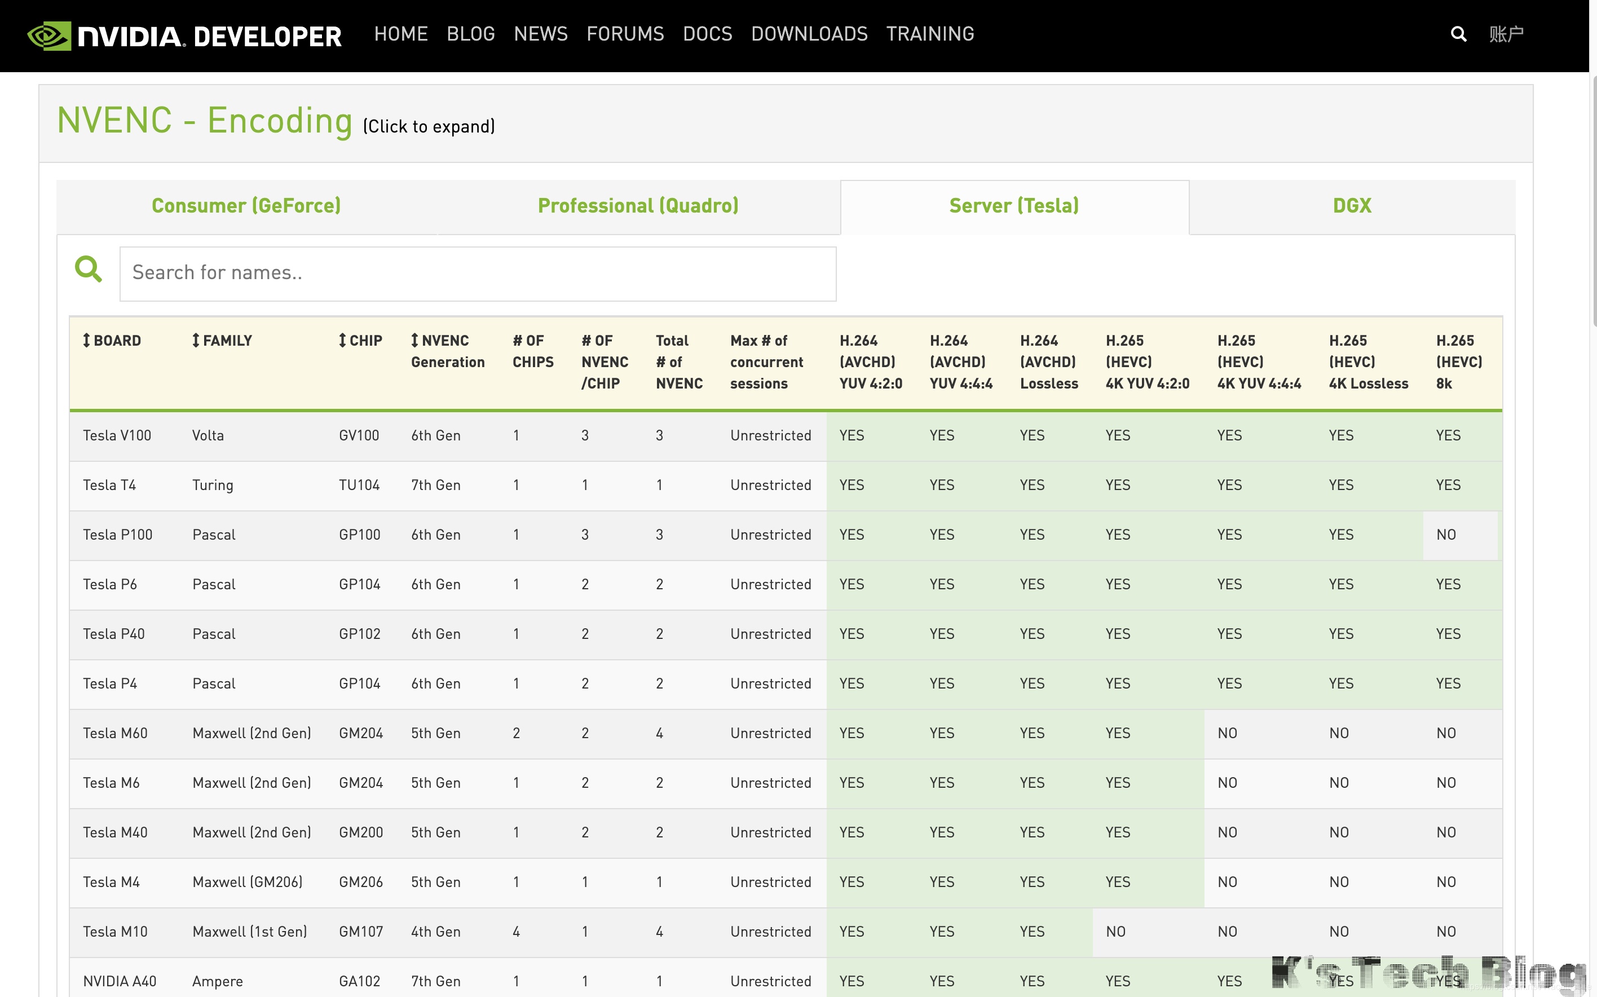1597x997 pixels.
Task: Open the account menu in header
Action: [x=1506, y=34]
